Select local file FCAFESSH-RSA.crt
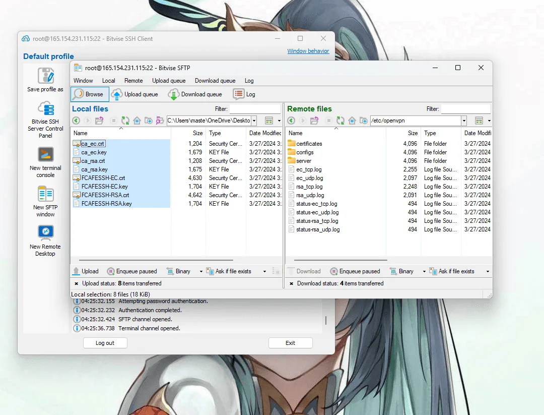544x415 pixels. [105, 195]
